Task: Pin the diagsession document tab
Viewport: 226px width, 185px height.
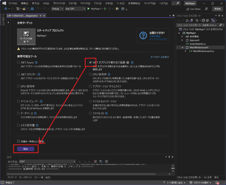Action: click(x=41, y=16)
